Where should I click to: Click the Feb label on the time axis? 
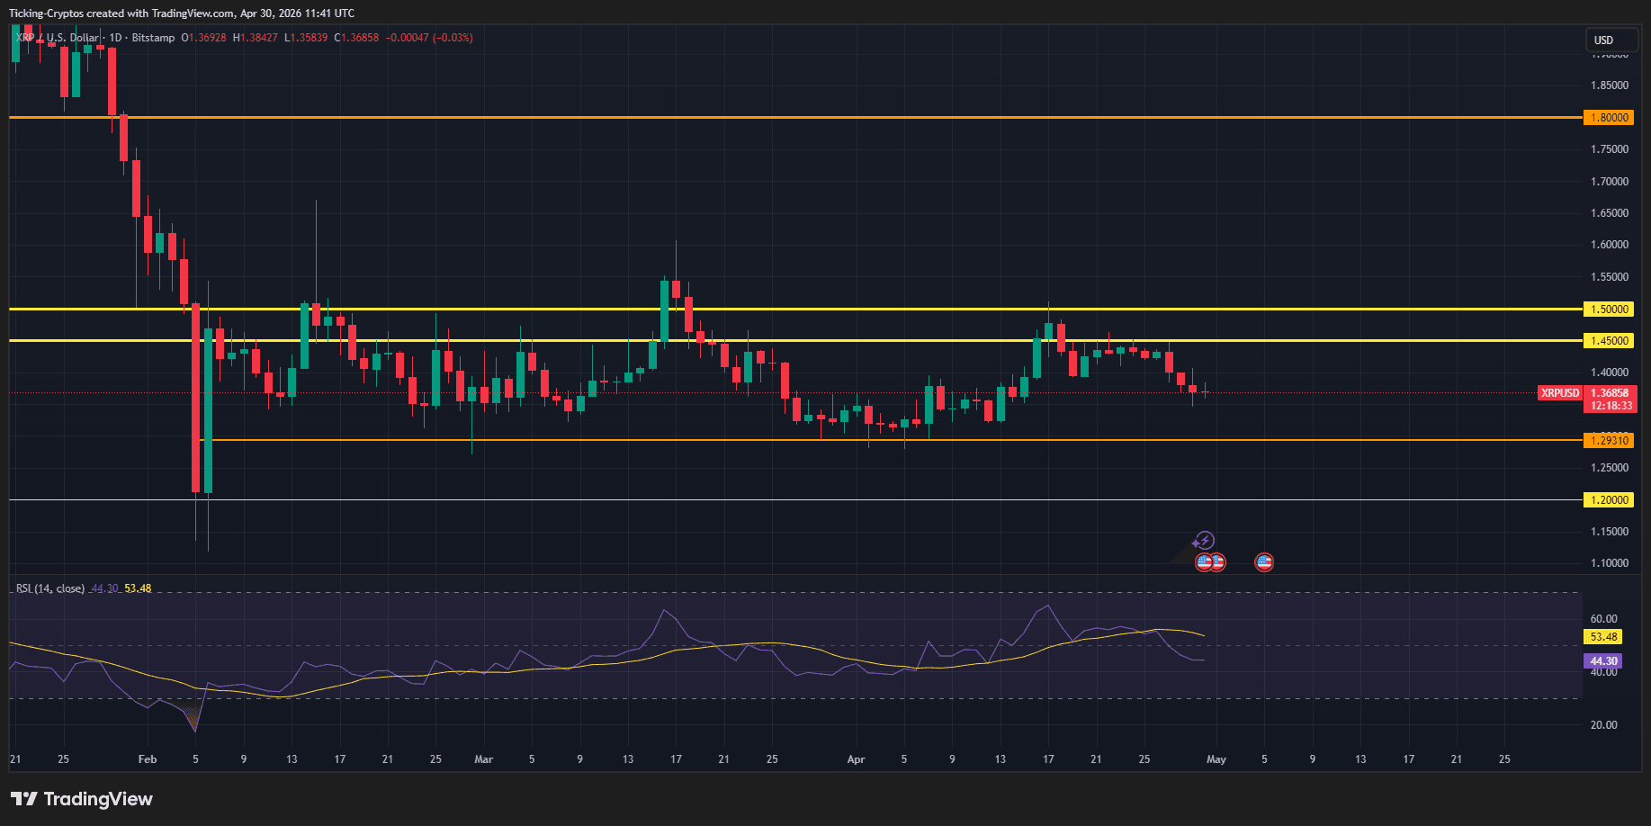(x=148, y=759)
